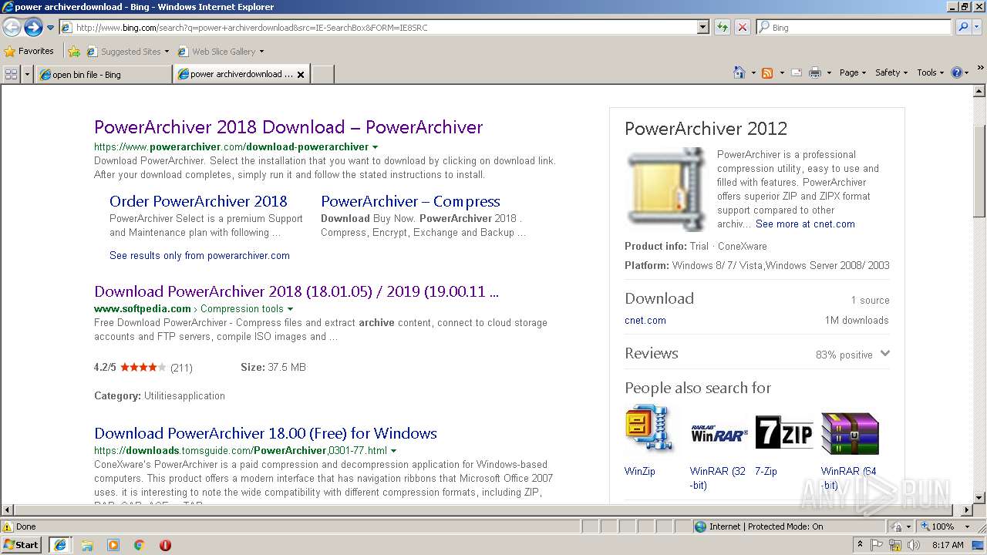The width and height of the screenshot is (987, 555).
Task: Open Windows Explorer folder taskbar icon
Action: 87,545
